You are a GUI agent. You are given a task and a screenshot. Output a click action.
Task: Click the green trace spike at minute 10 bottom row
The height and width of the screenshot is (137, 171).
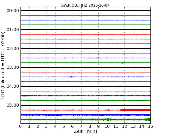(108, 120)
